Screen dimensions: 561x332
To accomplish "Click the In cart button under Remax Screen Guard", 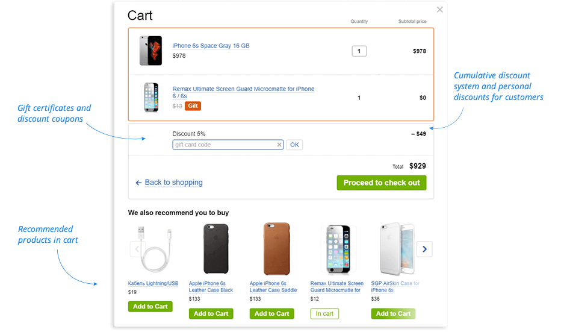I will [324, 313].
